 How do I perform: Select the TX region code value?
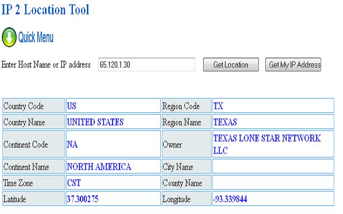[218, 106]
